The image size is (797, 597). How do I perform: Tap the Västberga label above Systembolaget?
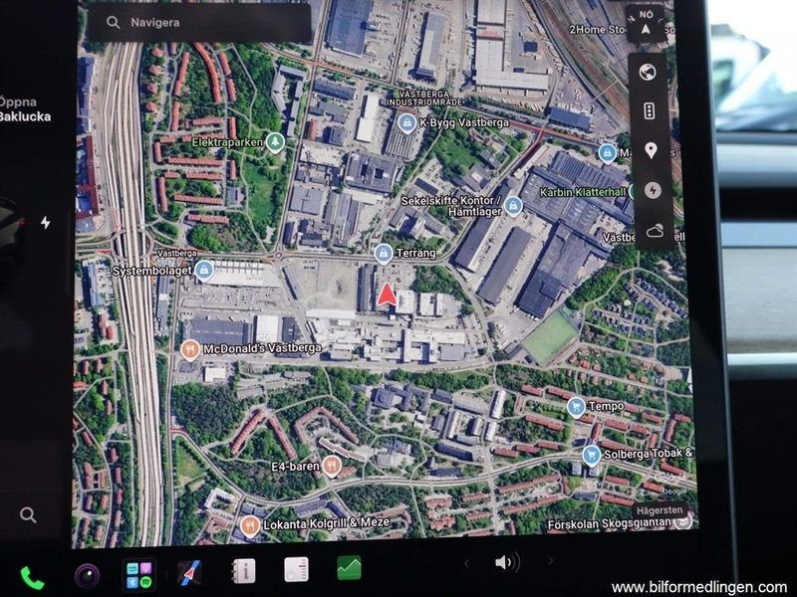click(x=177, y=253)
